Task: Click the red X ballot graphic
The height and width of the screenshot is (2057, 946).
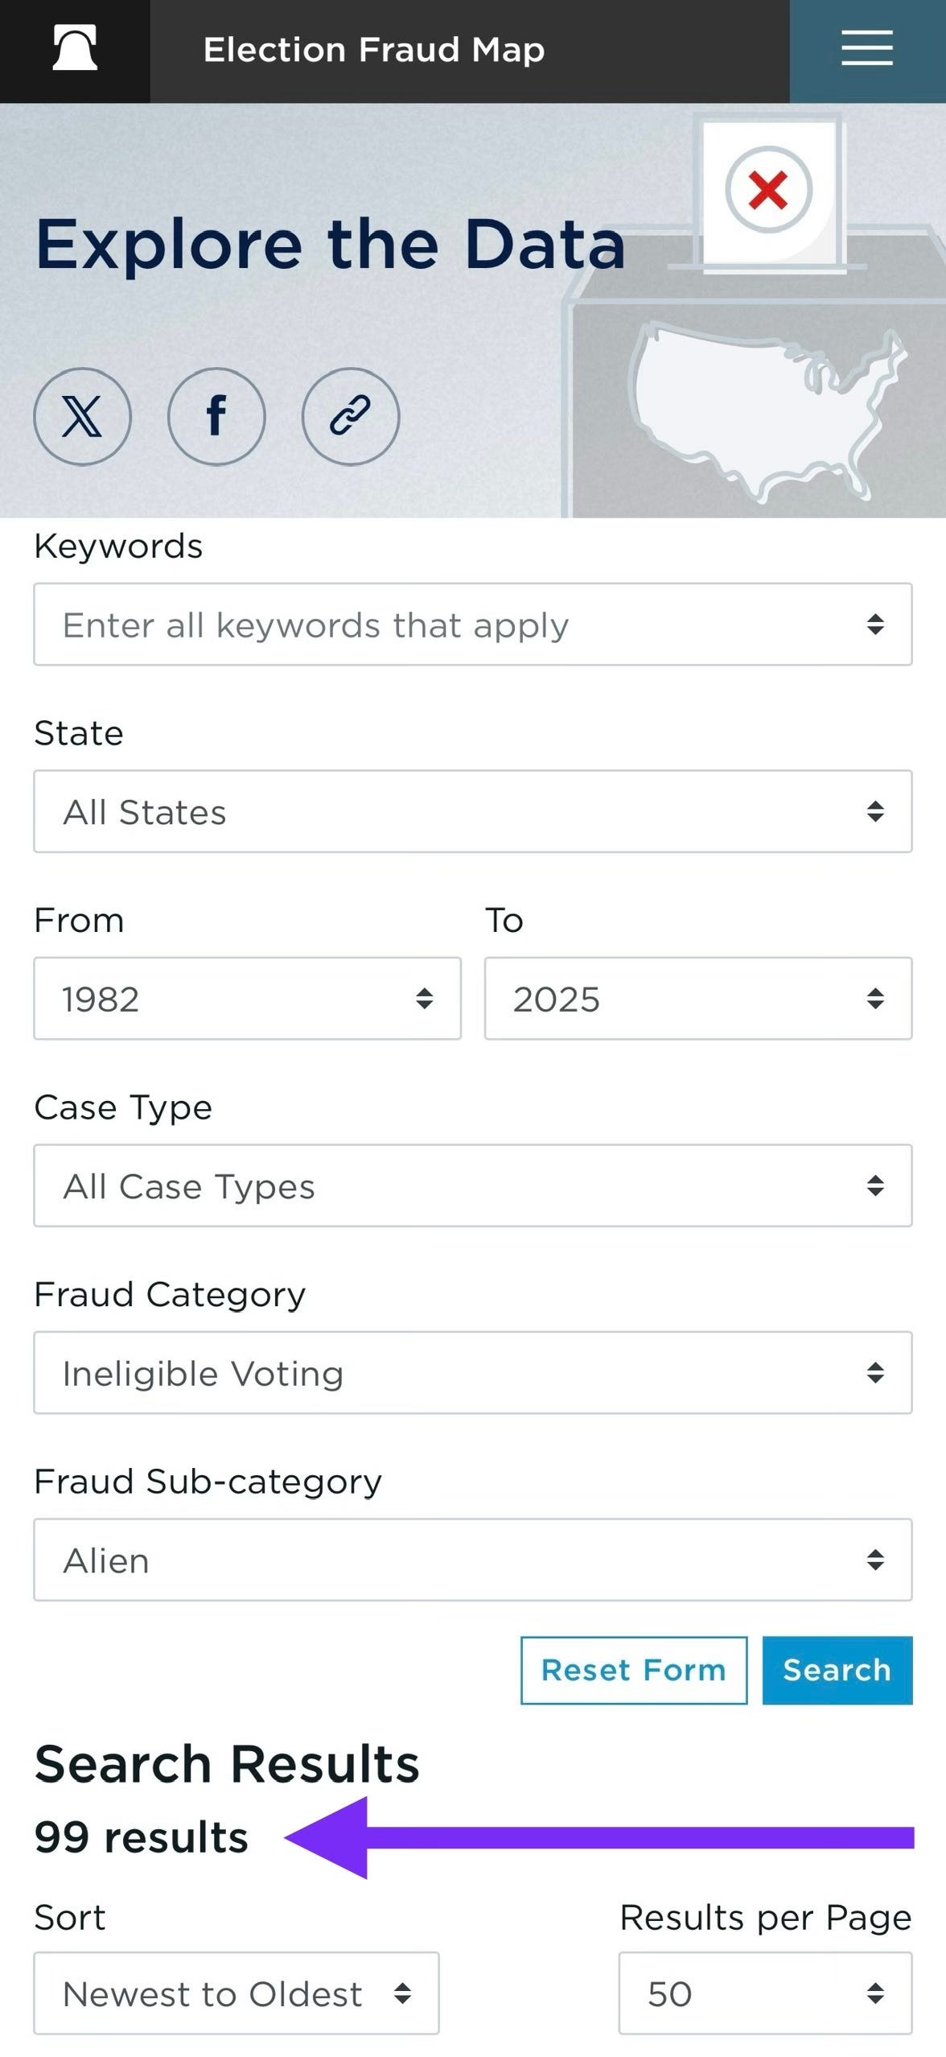Action: 768,190
